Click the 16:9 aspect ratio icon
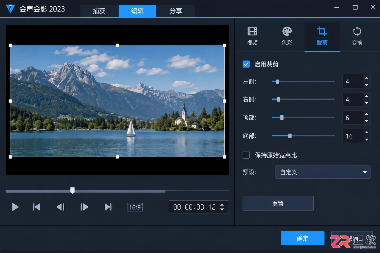This screenshot has width=380, height=253. click(x=135, y=207)
